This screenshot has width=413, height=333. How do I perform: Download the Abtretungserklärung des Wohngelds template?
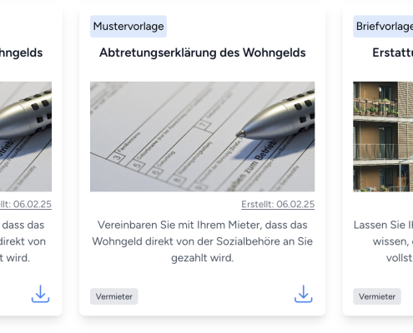click(304, 294)
